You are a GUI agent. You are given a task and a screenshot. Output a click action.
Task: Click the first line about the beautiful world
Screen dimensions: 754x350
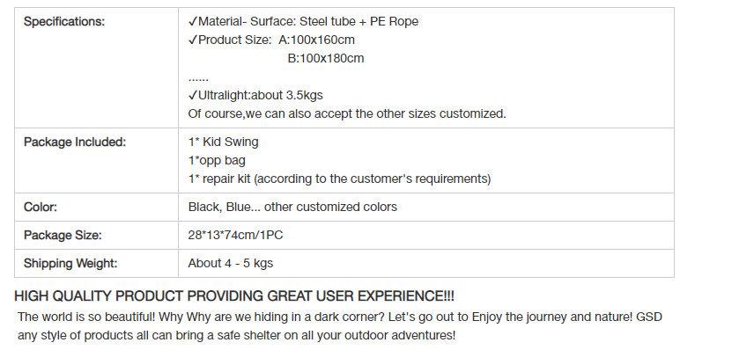(x=340, y=317)
